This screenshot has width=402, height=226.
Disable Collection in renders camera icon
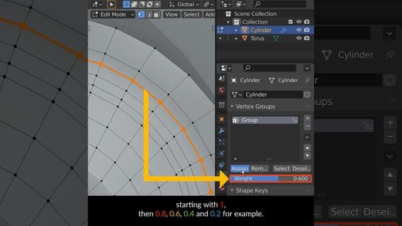pyautogui.click(x=307, y=22)
